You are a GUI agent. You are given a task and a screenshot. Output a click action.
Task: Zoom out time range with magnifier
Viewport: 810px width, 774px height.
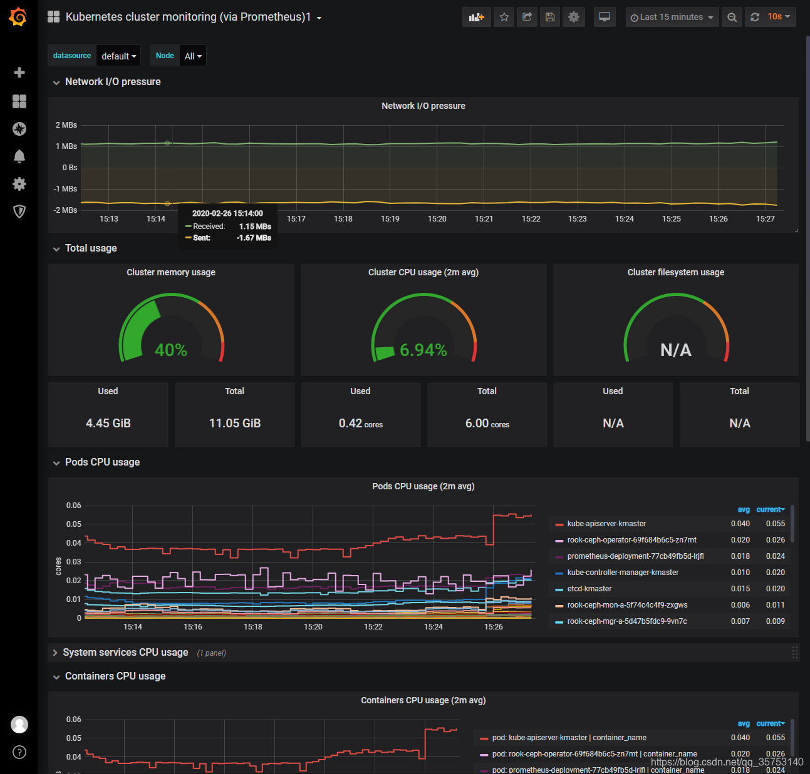pyautogui.click(x=732, y=17)
